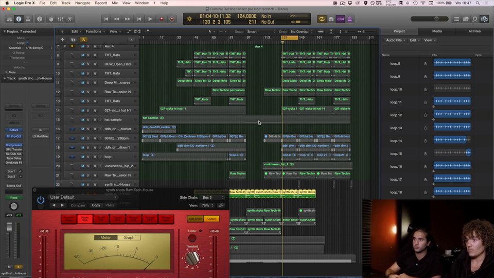Open the Tuner icon

(x=331, y=19)
